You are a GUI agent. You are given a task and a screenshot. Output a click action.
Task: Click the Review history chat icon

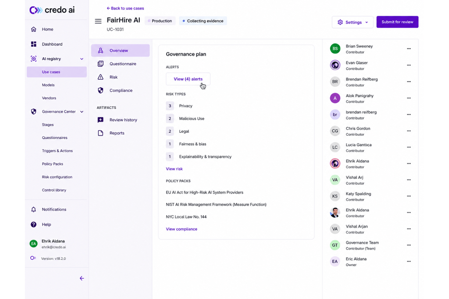tap(100, 120)
